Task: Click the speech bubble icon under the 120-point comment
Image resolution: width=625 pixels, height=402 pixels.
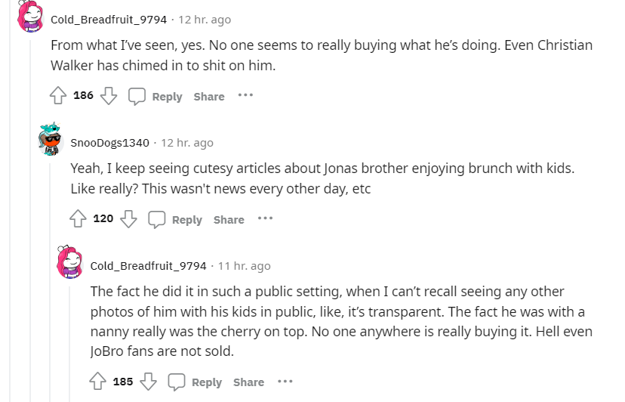Action: (156, 219)
